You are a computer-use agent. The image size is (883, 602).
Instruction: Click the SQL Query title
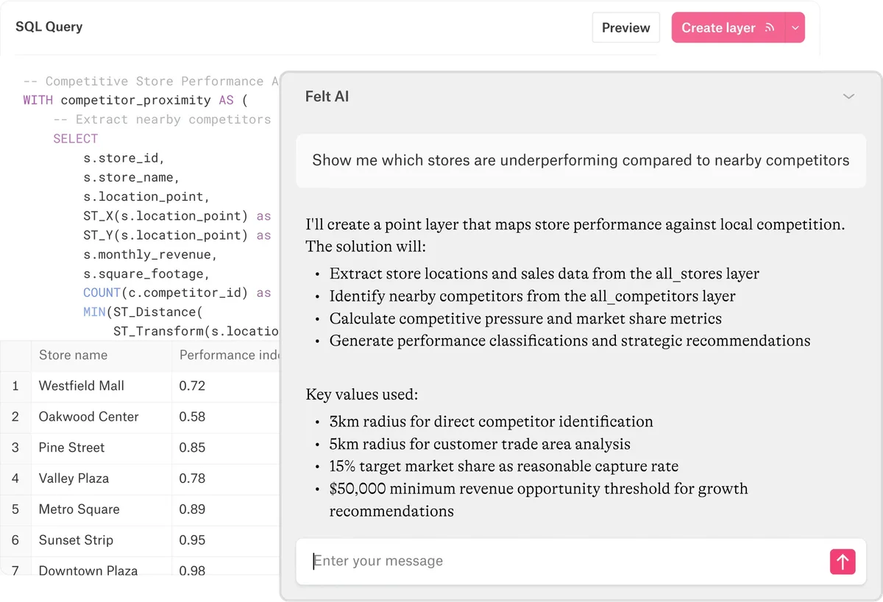tap(49, 27)
